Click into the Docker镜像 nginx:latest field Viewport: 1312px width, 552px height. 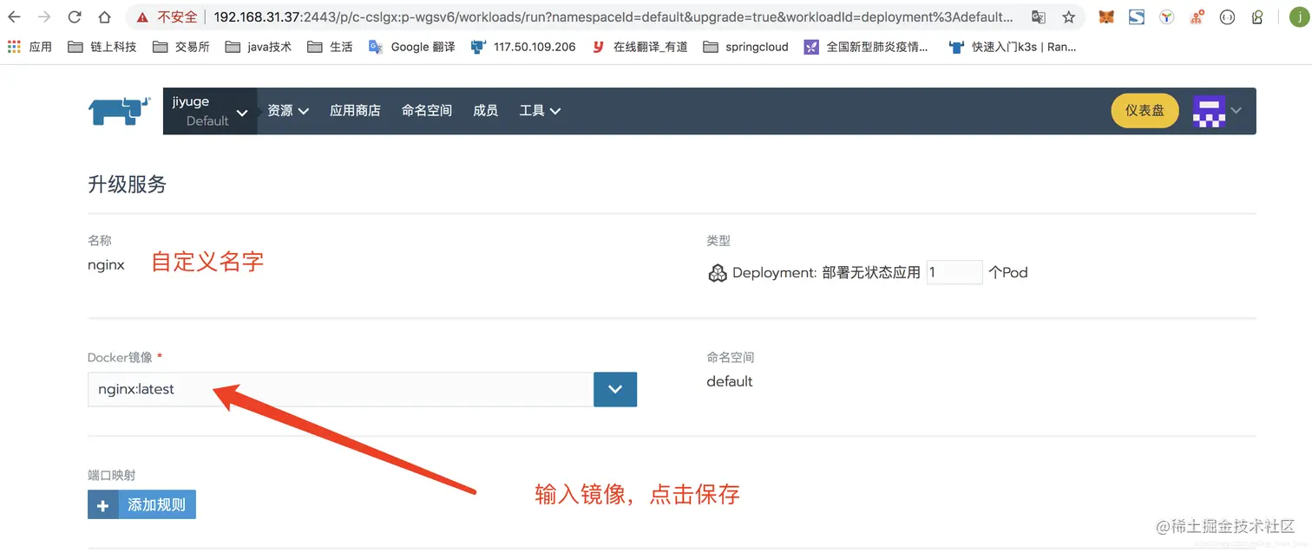click(x=340, y=390)
